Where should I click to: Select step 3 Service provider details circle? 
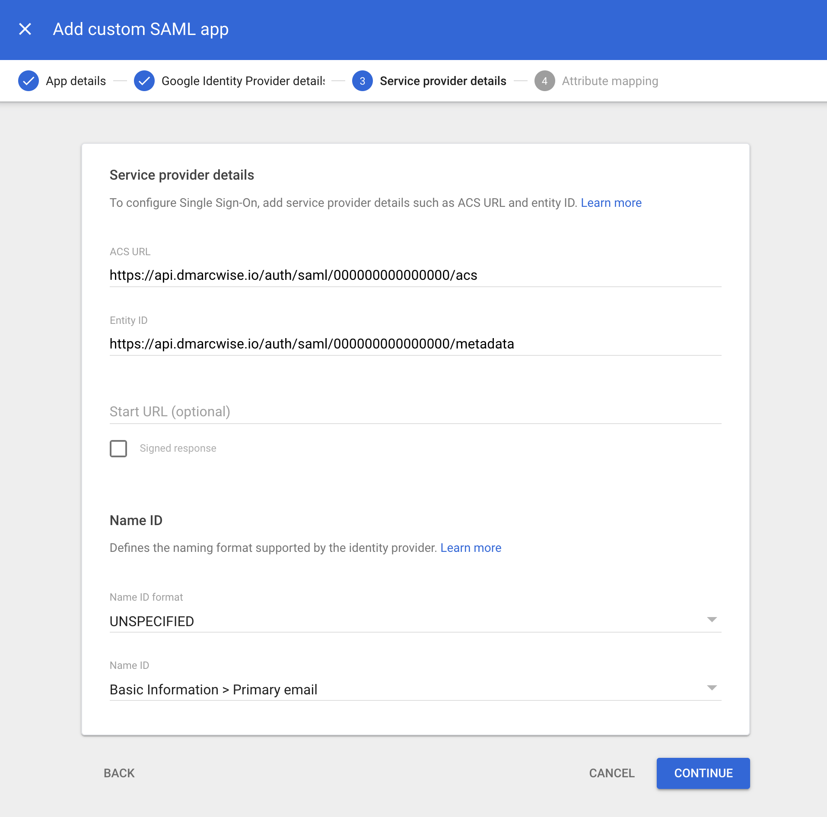click(363, 81)
